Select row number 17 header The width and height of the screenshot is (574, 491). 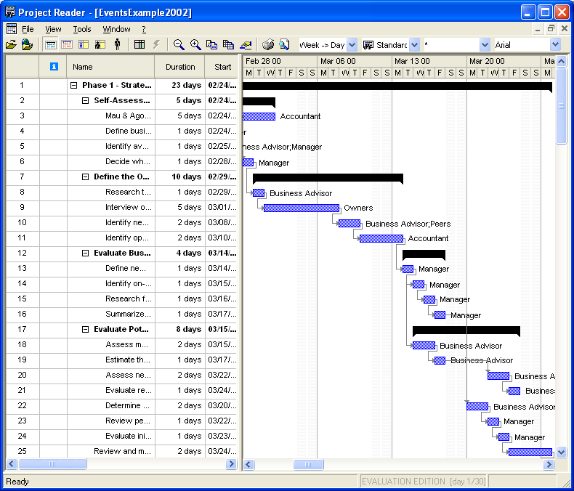[x=23, y=329]
